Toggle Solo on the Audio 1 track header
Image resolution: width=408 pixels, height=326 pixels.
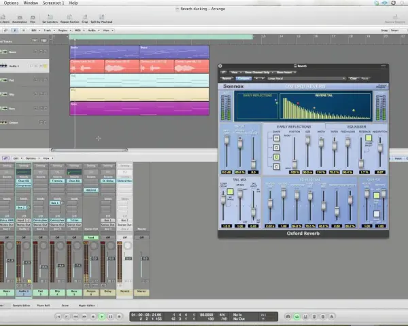tap(46, 66)
